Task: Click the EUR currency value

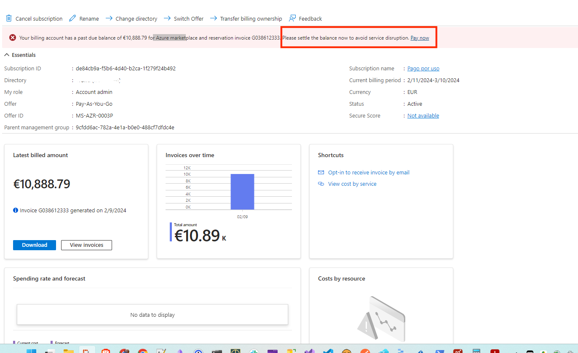Action: (x=413, y=92)
